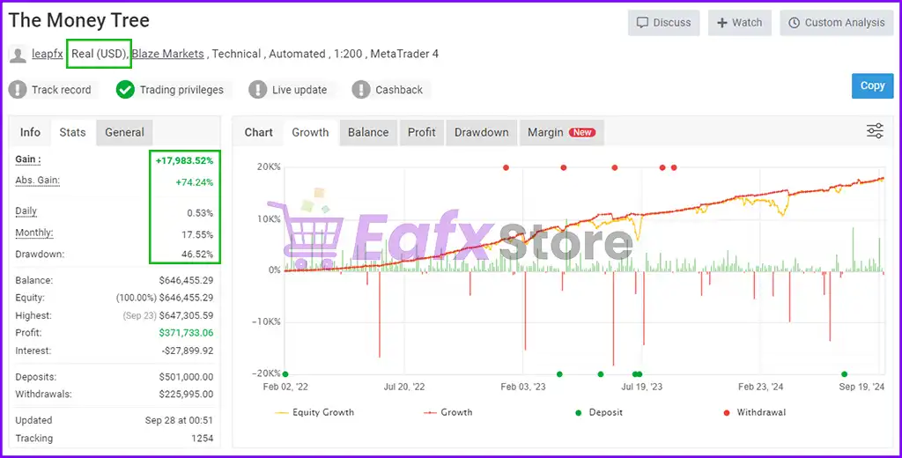Click the Cashback status icon

point(360,90)
